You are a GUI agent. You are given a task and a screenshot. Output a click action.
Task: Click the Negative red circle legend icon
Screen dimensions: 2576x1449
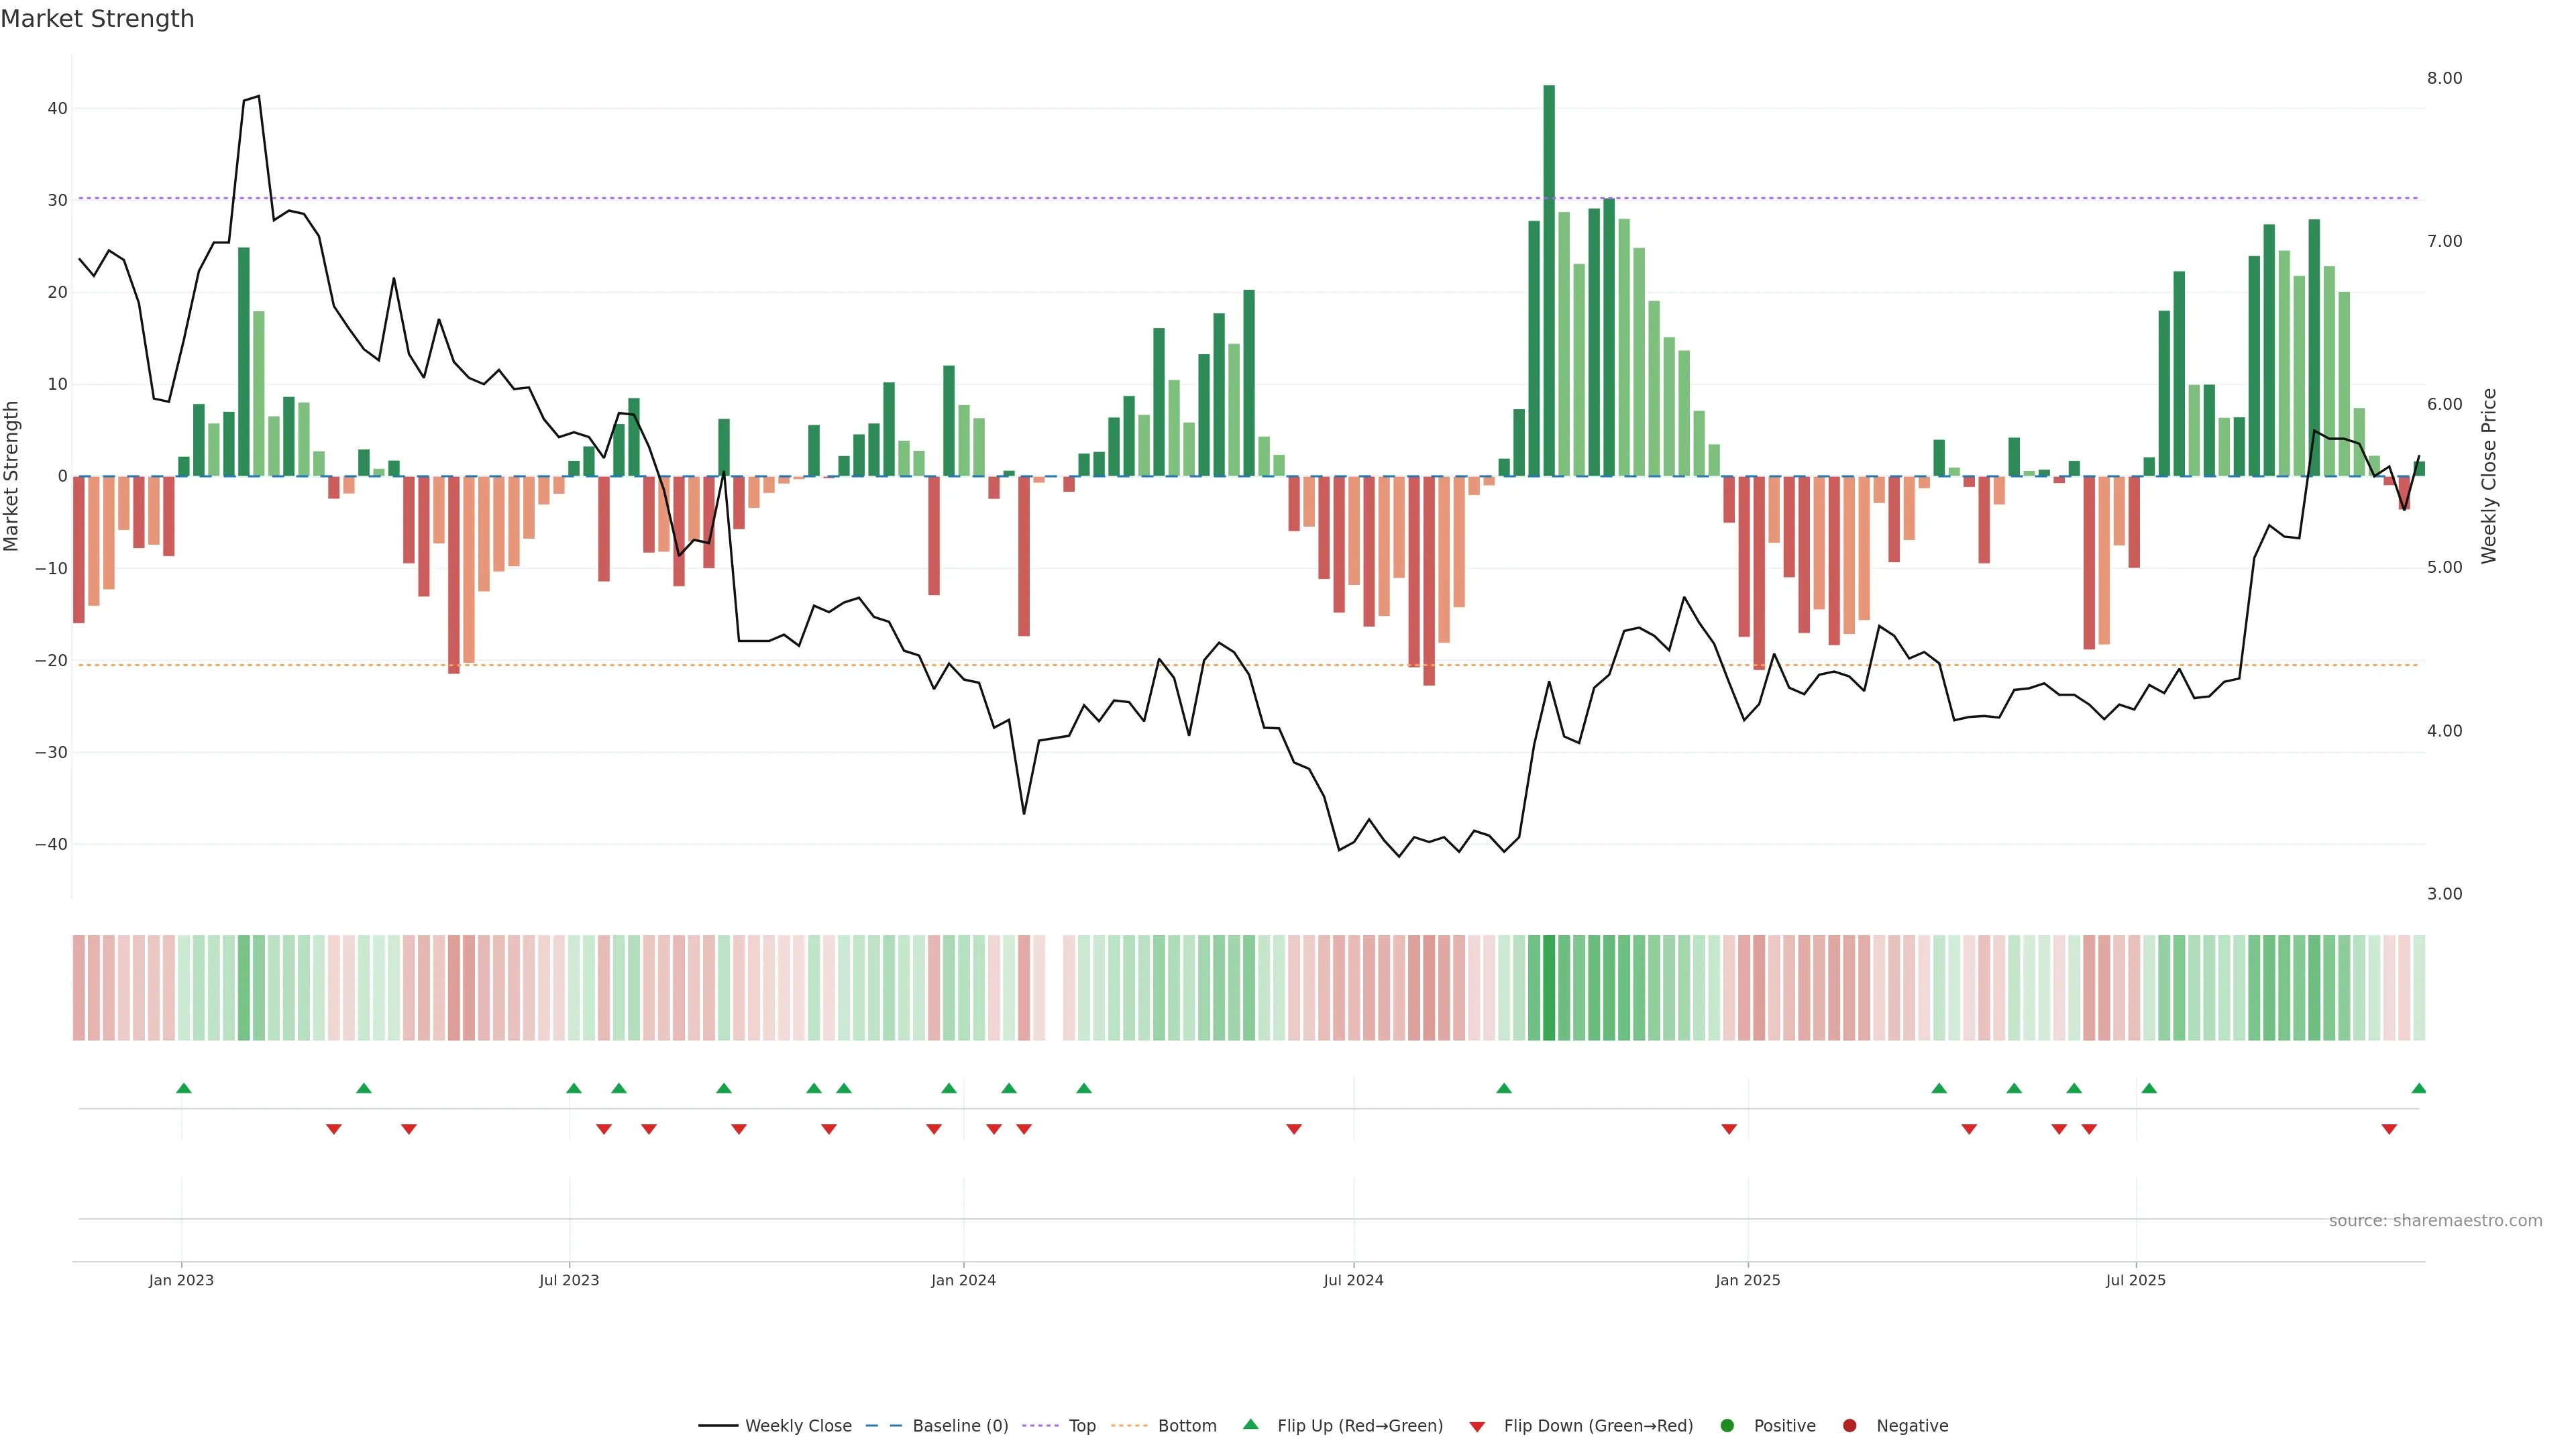point(1849,1426)
